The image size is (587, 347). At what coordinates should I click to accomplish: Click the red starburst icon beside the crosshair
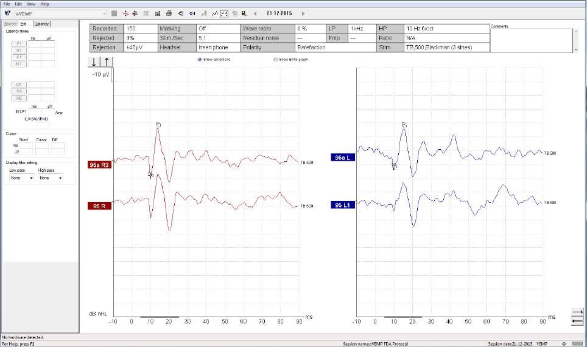pyautogui.click(x=135, y=13)
